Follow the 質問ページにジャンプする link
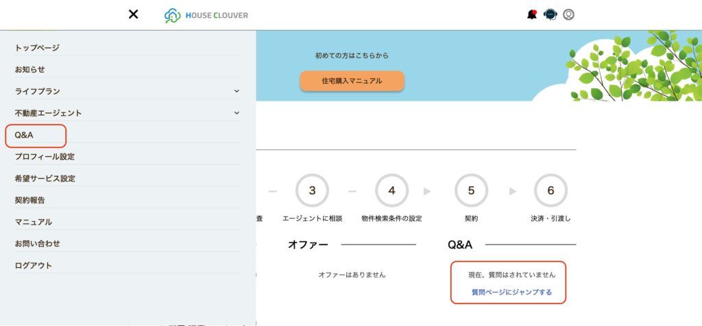Screen dimensions: 702x326 point(511,292)
